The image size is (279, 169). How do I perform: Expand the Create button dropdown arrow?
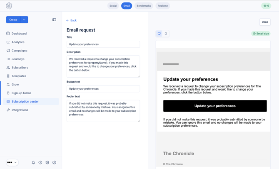(x=24, y=20)
